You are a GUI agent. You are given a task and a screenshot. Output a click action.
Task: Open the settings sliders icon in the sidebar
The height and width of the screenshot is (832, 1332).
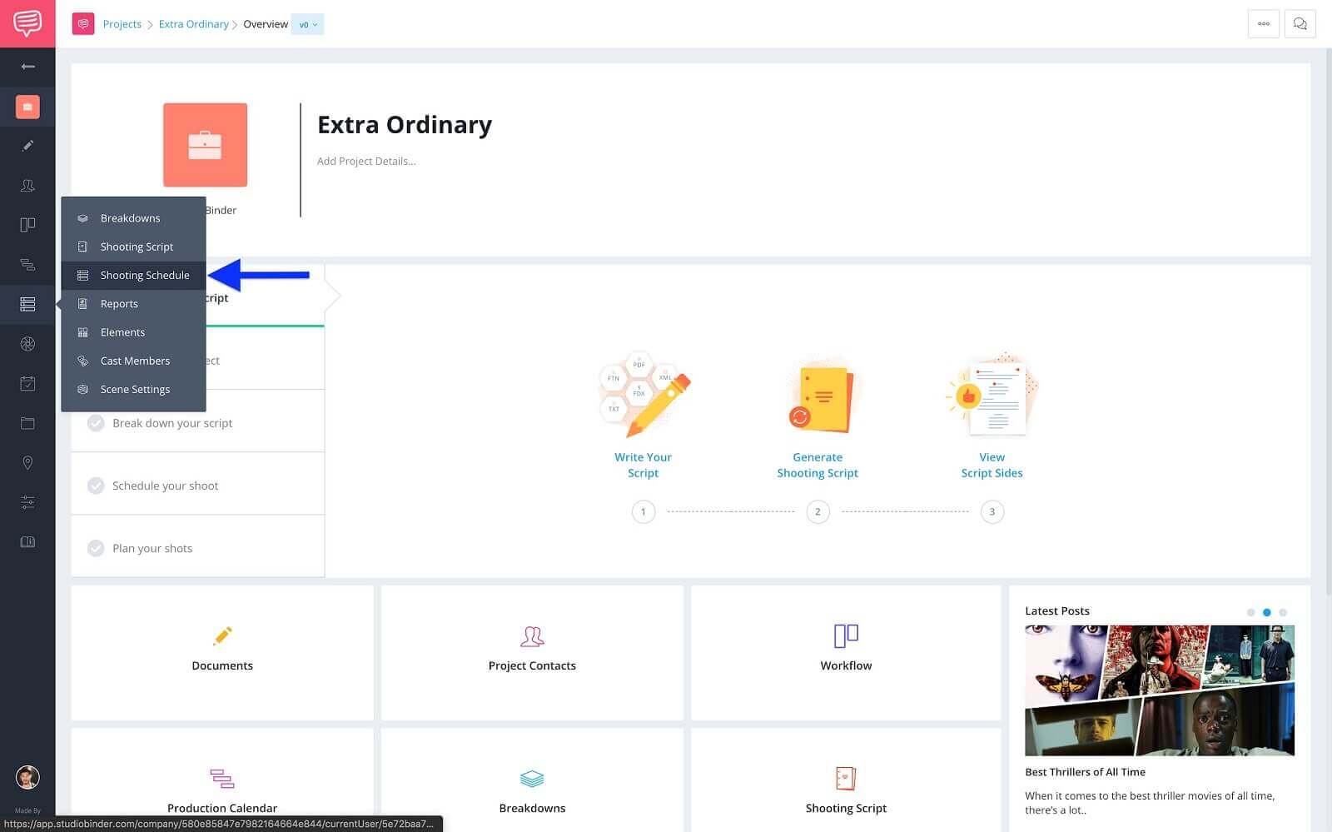point(27,502)
